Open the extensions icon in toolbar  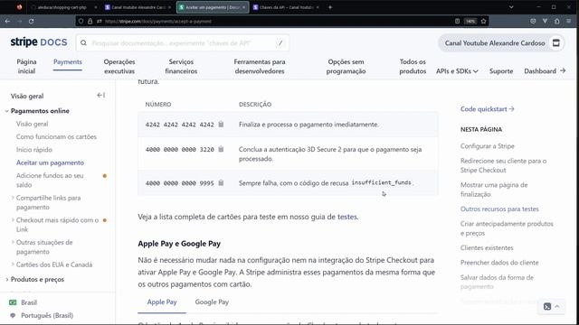click(557, 22)
